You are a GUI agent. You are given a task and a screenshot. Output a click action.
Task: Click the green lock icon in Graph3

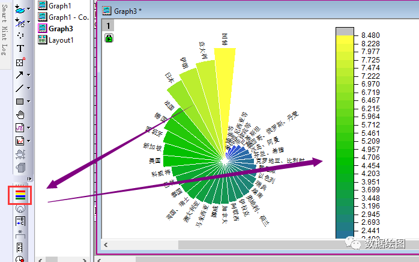109,38
